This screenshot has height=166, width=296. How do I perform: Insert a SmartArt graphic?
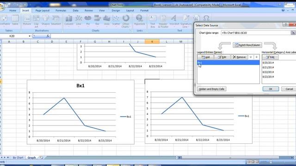click(x=55, y=20)
